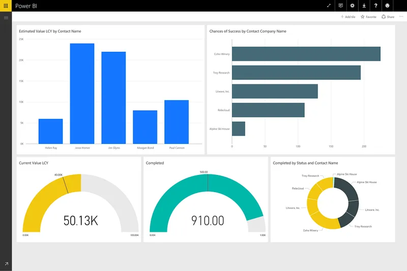407x271 pixels.
Task: Select the Relecloud horizontal bar
Action: coord(269,110)
